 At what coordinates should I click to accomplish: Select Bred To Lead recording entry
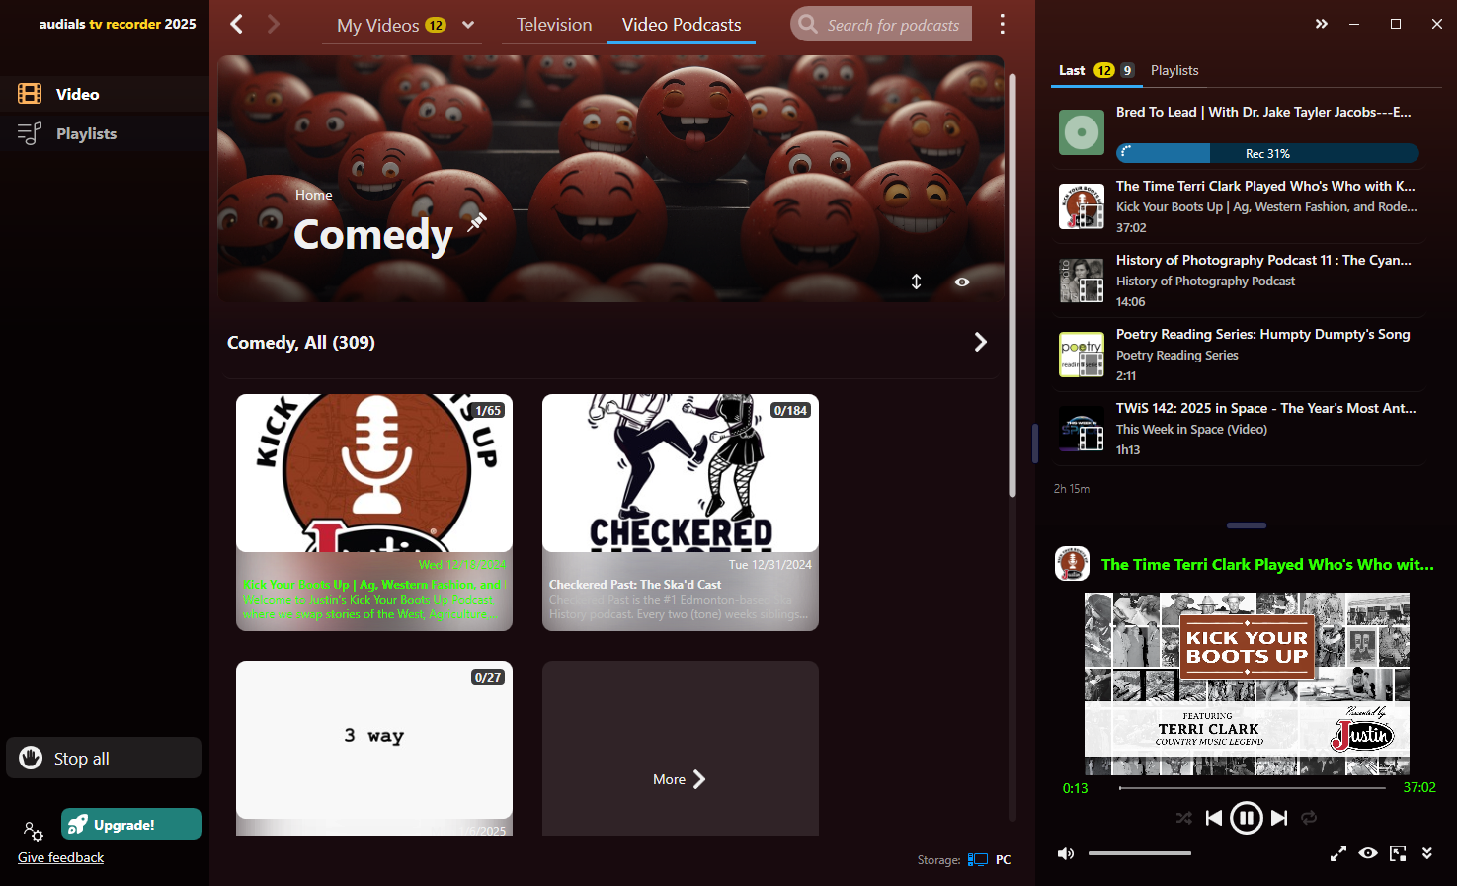point(1240,132)
